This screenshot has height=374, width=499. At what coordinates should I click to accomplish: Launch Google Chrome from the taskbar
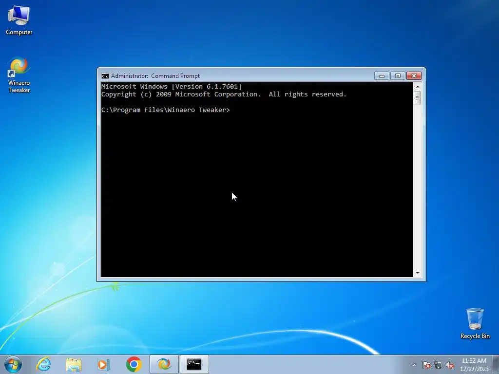[134, 364]
